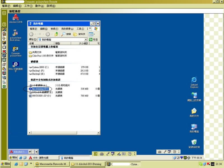Screen dimensions: 224x168
Task: Open 檢視(V) menu in 我的電腦 window
Action: click(x=54, y=29)
